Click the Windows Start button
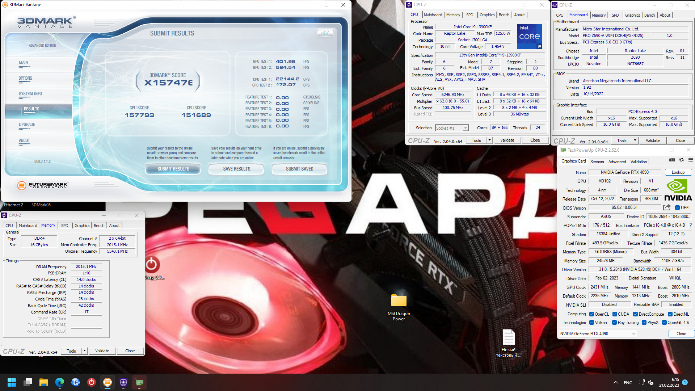The width and height of the screenshot is (695, 391). click(12, 382)
